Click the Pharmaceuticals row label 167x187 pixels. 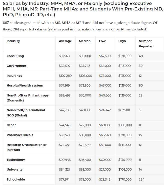click(20, 135)
